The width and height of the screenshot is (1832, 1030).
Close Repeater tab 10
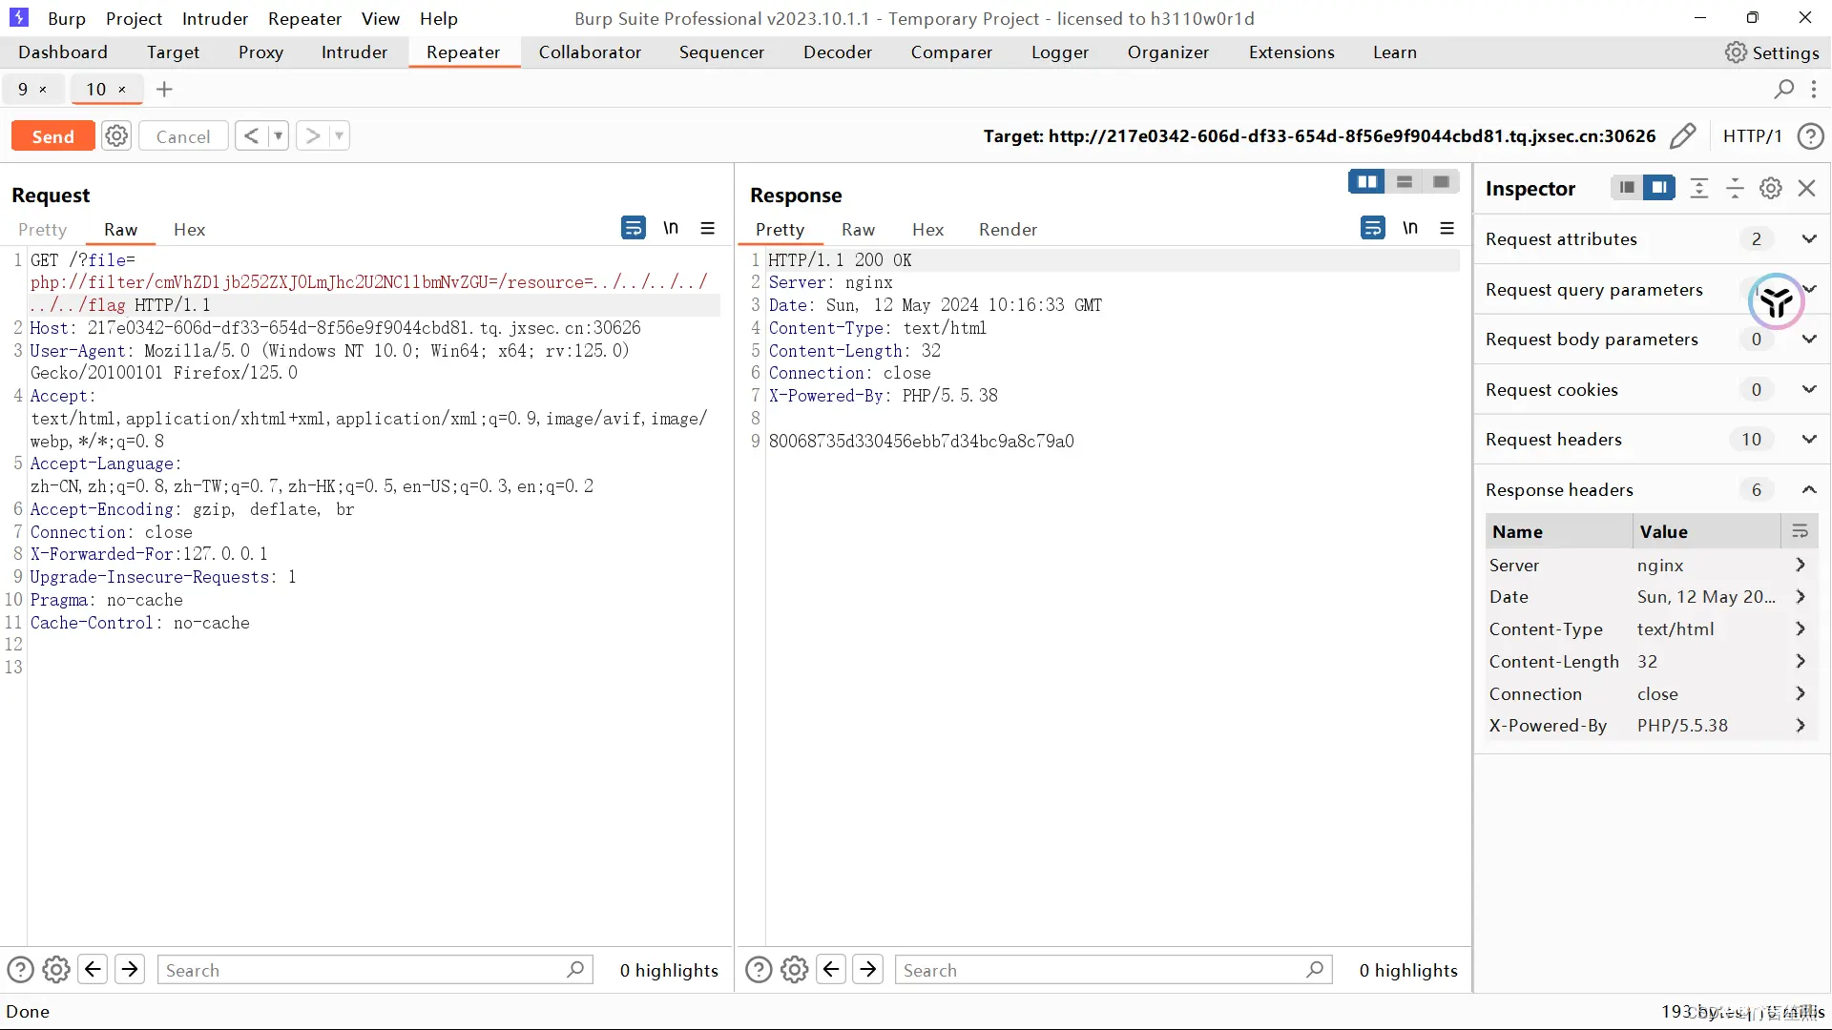[122, 90]
